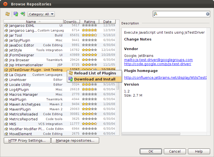Open the Category: All dropdown
Image resolution: width=214 pixels, height=157 pixels.
click(41, 14)
